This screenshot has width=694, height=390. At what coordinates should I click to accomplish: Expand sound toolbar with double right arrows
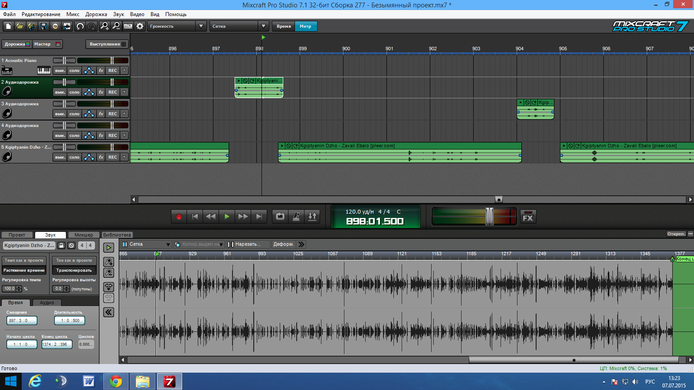[x=301, y=244]
